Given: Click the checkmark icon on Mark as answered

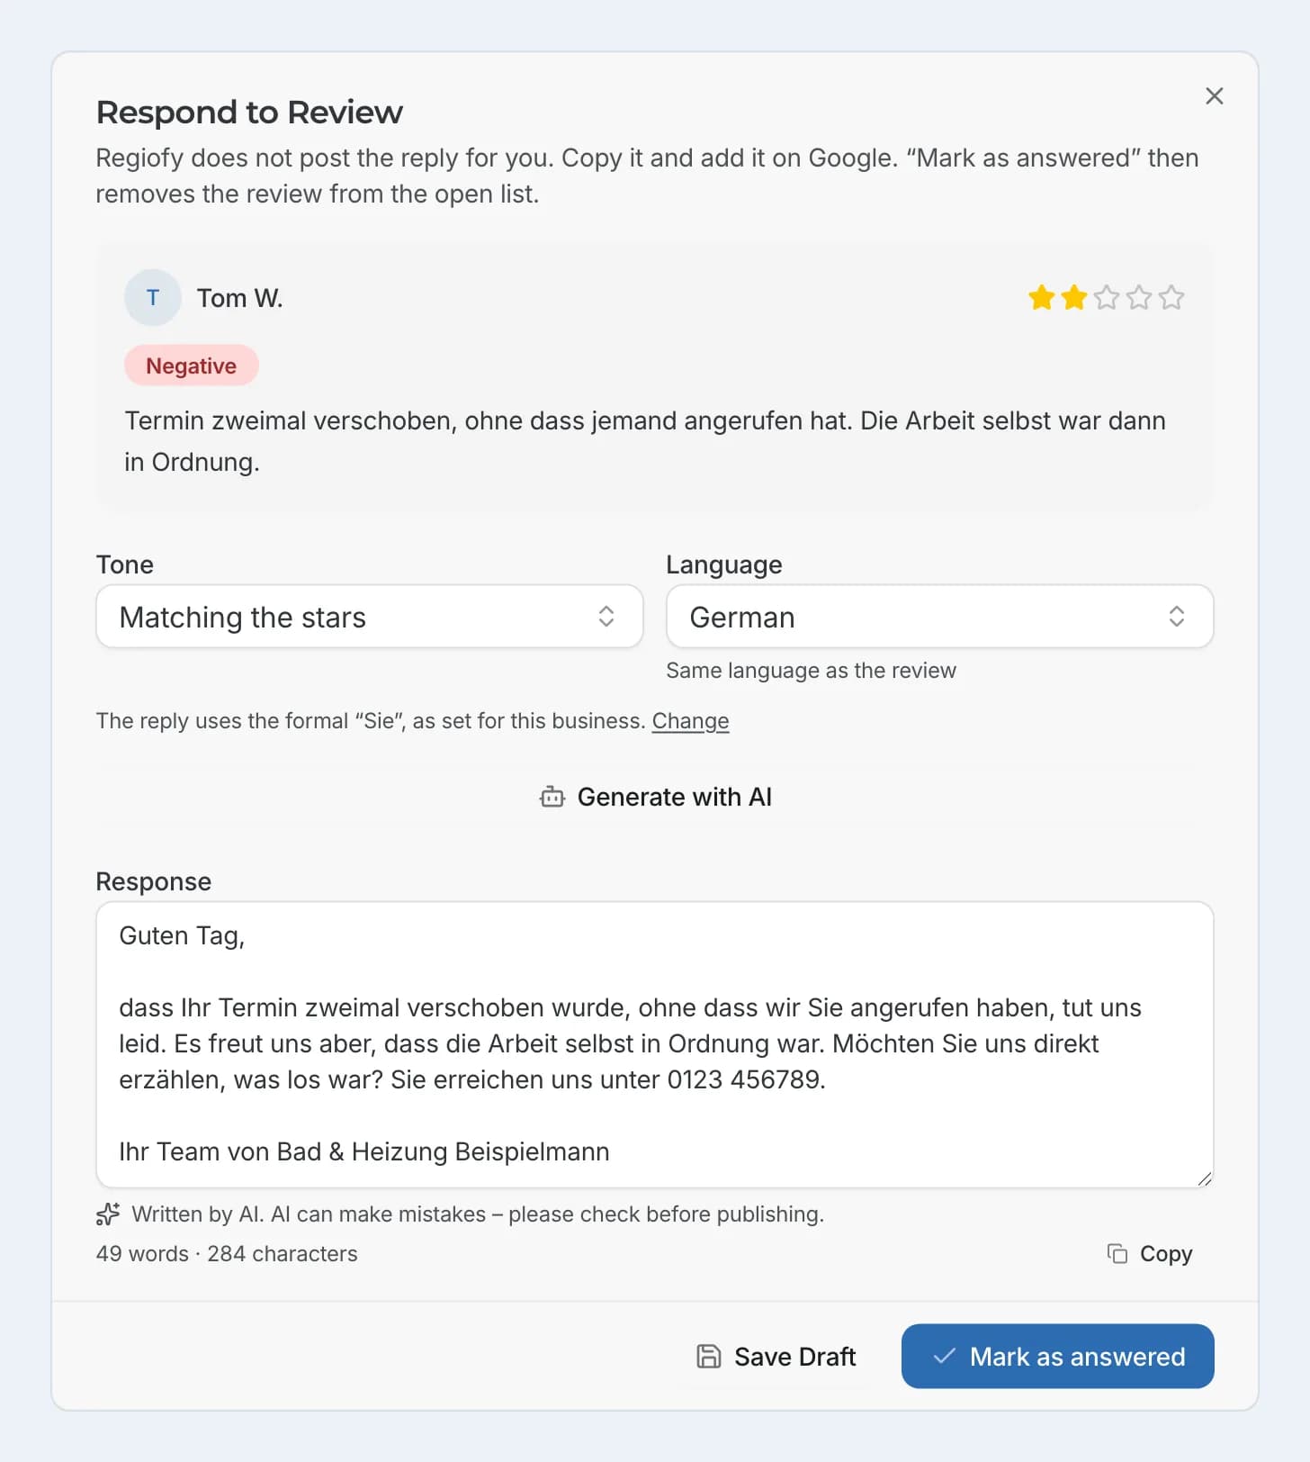Looking at the screenshot, I should click(x=944, y=1356).
